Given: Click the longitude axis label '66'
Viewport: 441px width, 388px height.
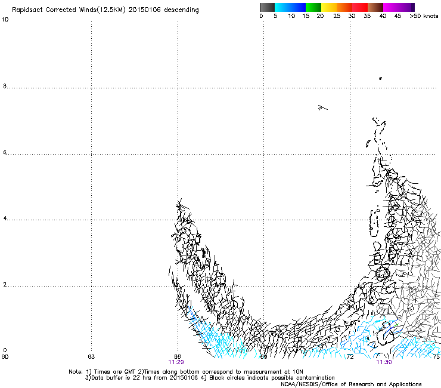Looking at the screenshot, I should click(178, 357).
